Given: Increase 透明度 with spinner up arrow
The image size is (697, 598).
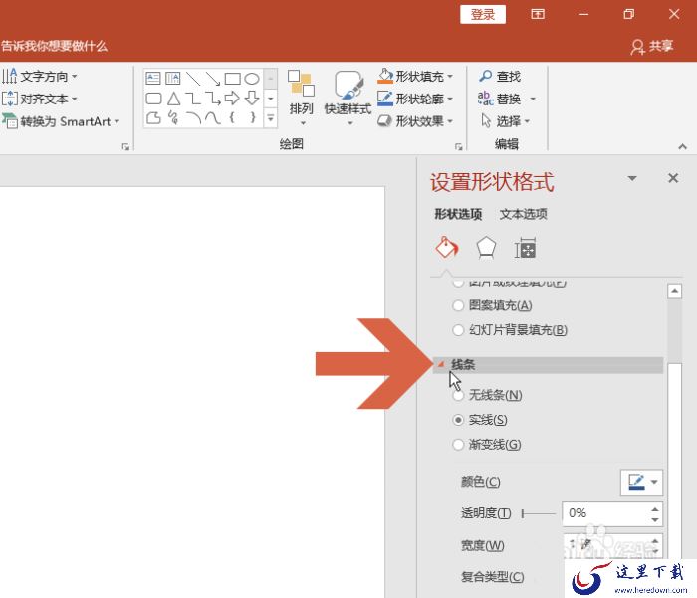Looking at the screenshot, I should 655,509.
